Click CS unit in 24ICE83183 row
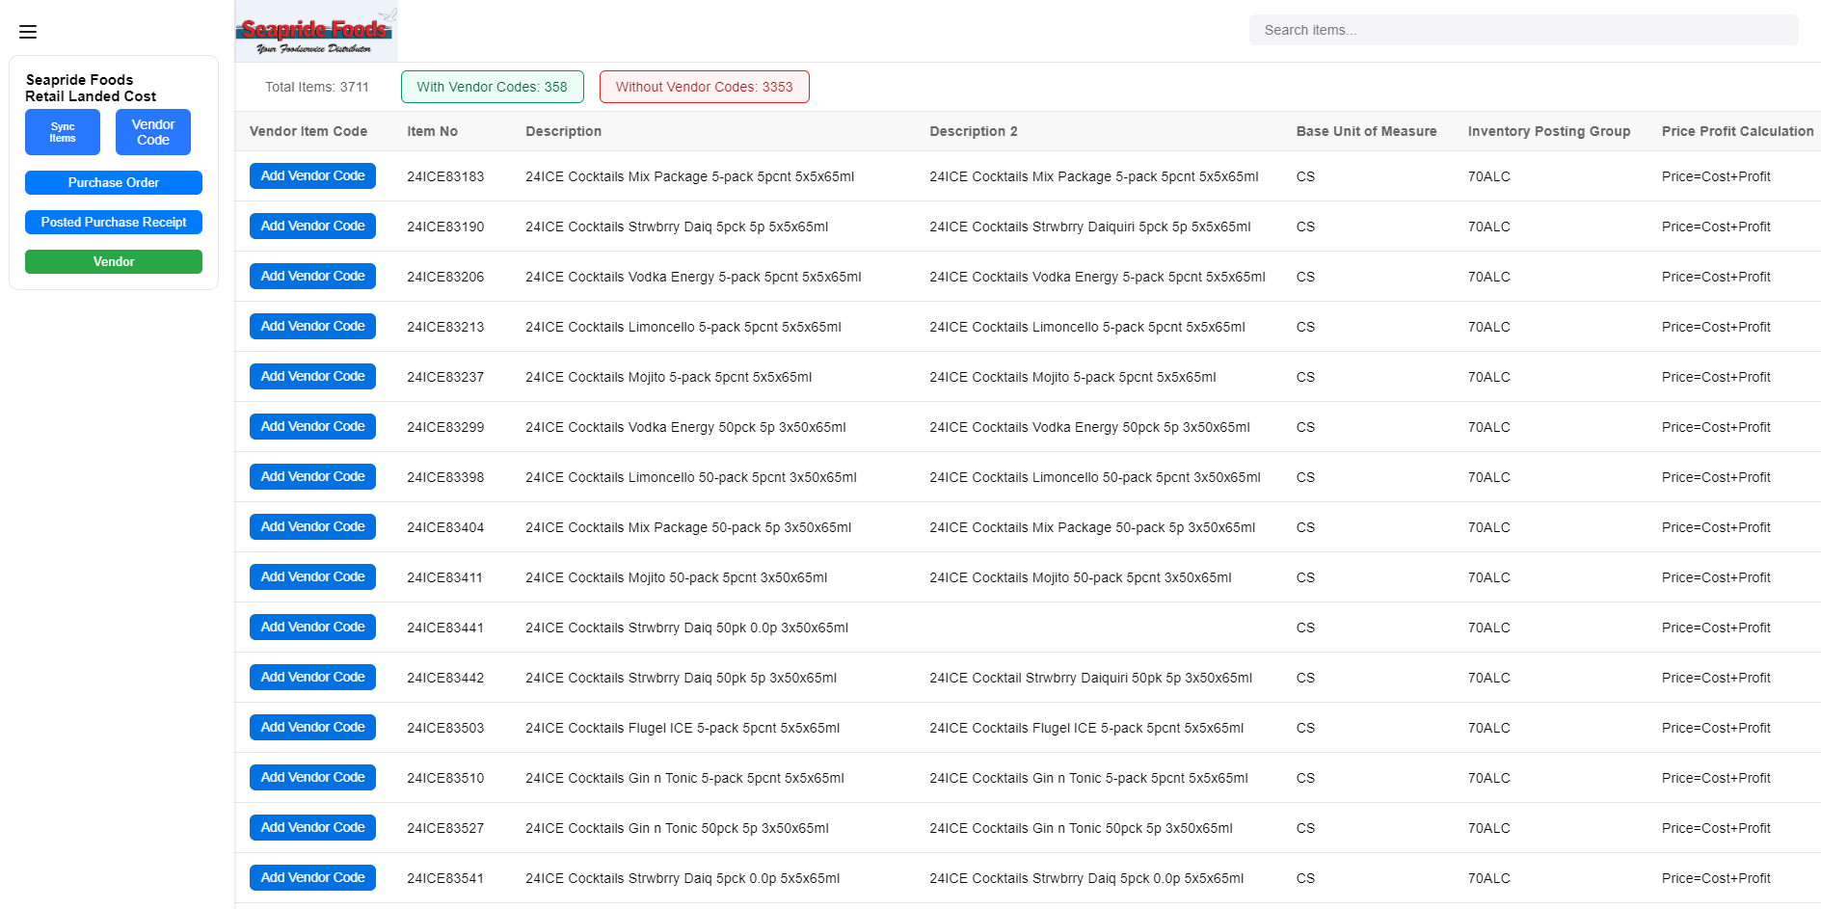Viewport: 1821px width, 909px height. pyautogui.click(x=1305, y=176)
